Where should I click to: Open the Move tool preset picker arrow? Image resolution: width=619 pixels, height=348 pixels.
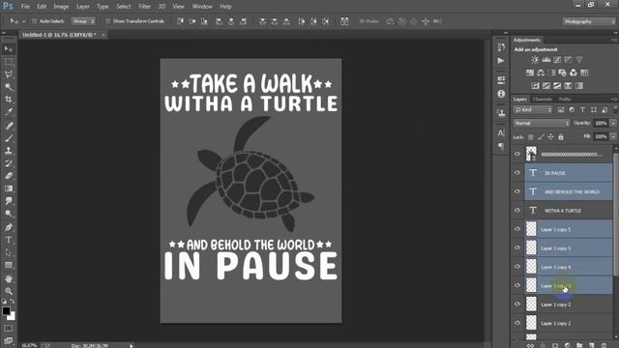click(x=23, y=21)
